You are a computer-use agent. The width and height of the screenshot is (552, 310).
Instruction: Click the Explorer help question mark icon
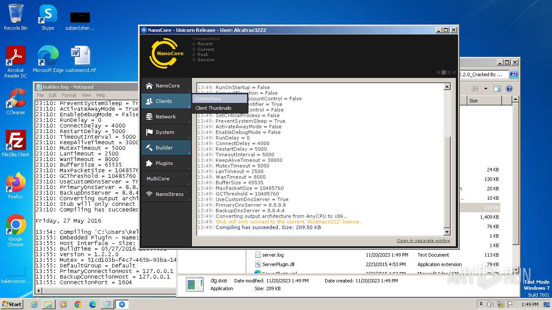coord(509,89)
